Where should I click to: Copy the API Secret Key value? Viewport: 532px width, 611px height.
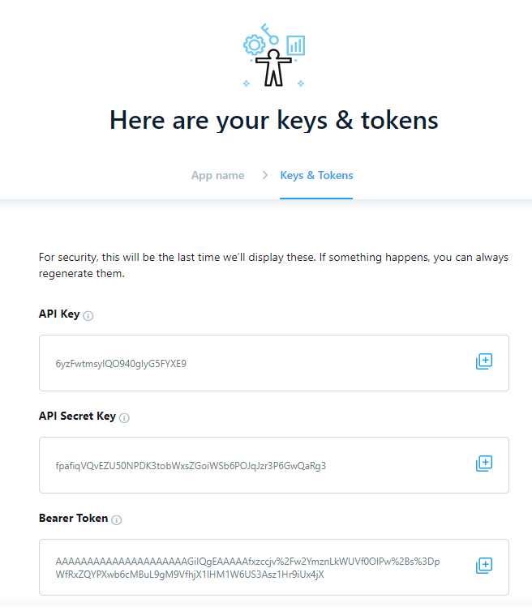pyautogui.click(x=483, y=464)
